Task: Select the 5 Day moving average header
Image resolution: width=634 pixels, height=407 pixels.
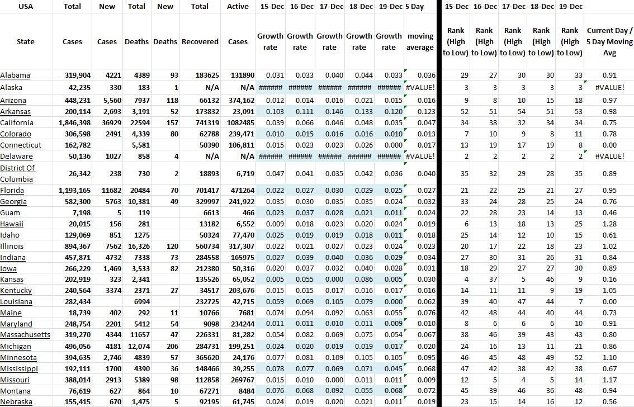Action: (x=420, y=41)
